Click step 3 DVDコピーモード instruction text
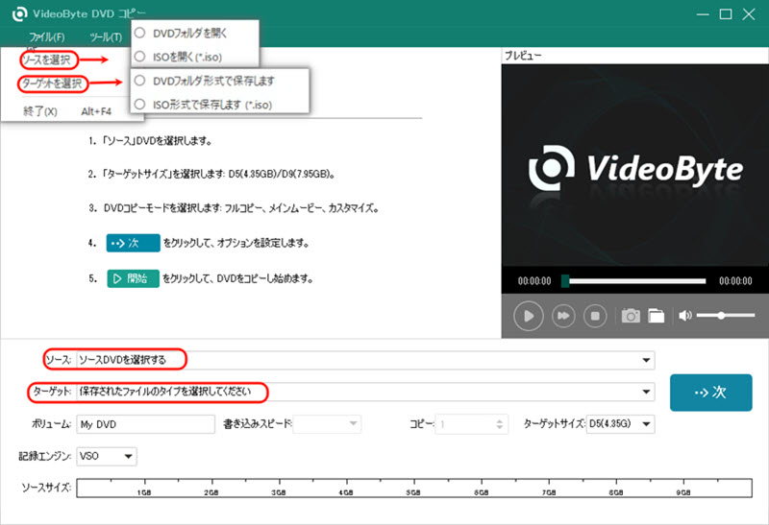The width and height of the screenshot is (769, 525). 241,208
